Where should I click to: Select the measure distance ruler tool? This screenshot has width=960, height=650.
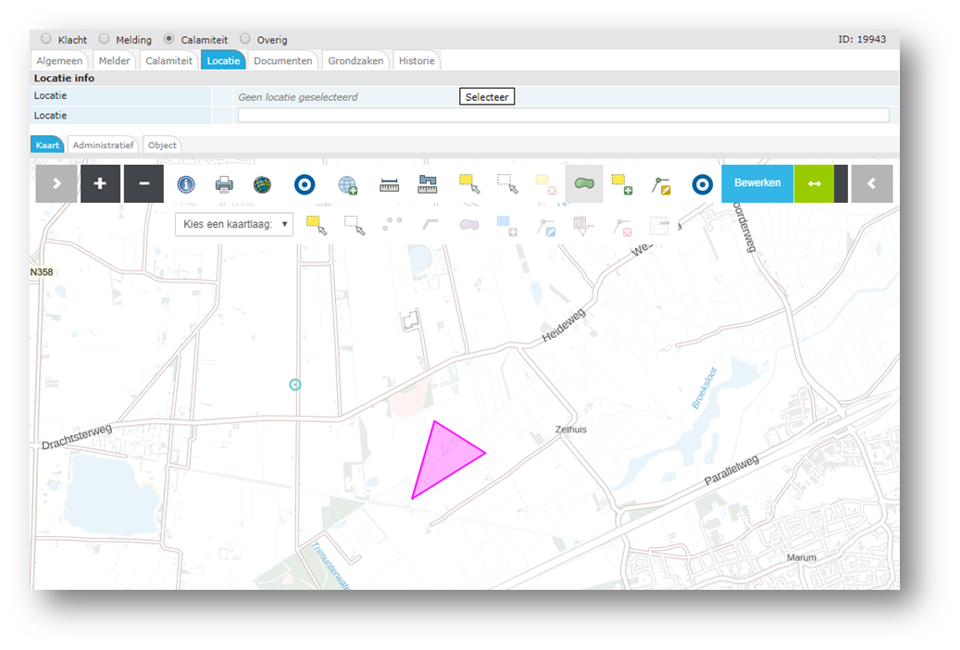click(390, 185)
